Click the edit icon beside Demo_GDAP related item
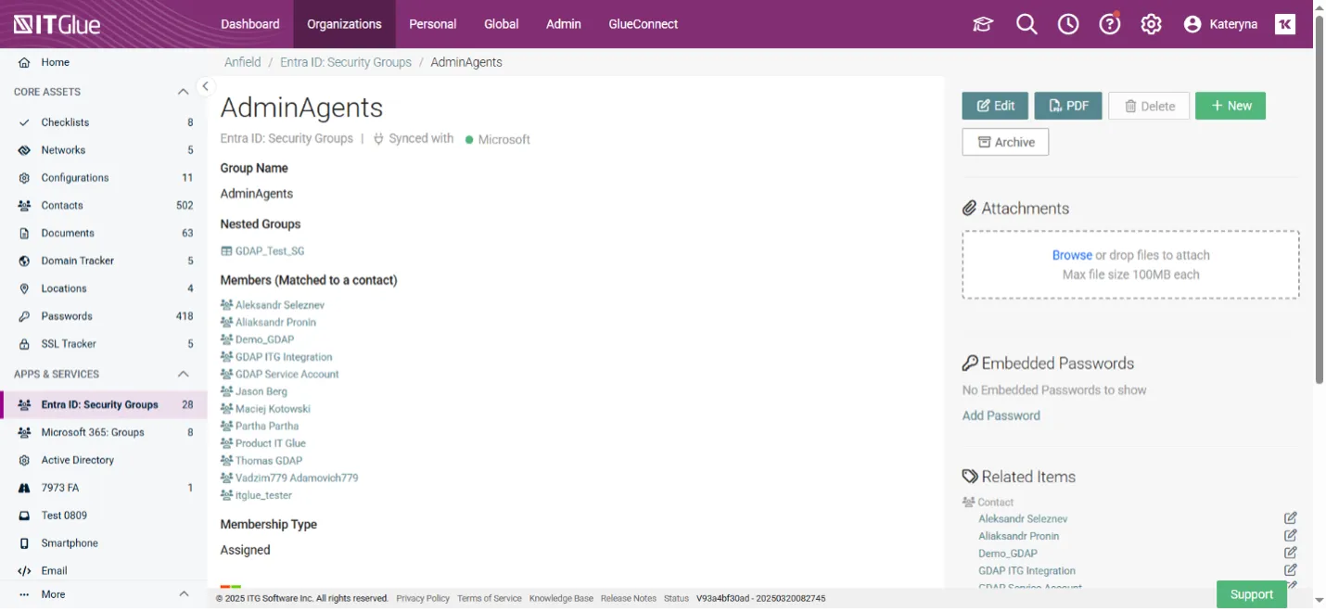The height and width of the screenshot is (612, 1326). click(1290, 554)
